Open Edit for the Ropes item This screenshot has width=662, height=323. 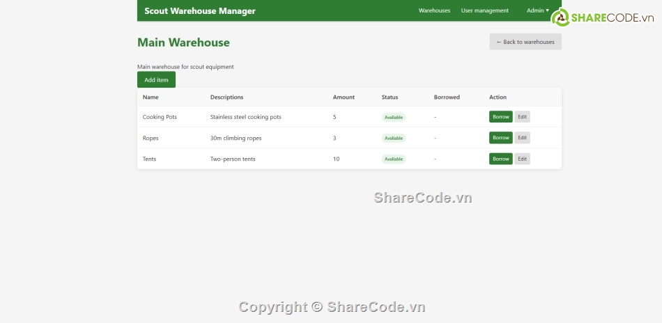[522, 138]
